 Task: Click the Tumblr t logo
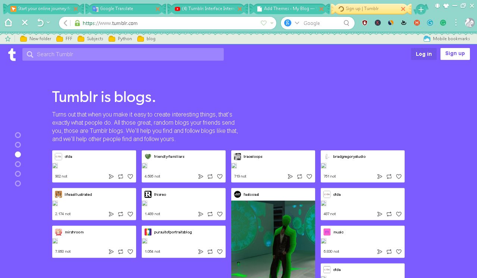[x=12, y=54]
